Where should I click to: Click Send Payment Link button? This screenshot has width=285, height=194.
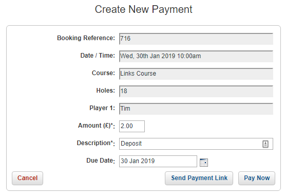pyautogui.click(x=199, y=178)
